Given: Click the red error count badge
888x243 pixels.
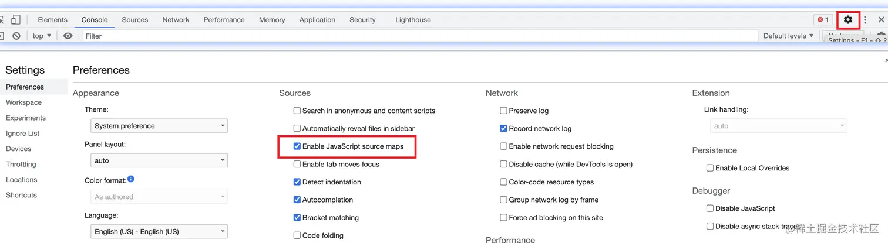Looking at the screenshot, I should coord(823,20).
